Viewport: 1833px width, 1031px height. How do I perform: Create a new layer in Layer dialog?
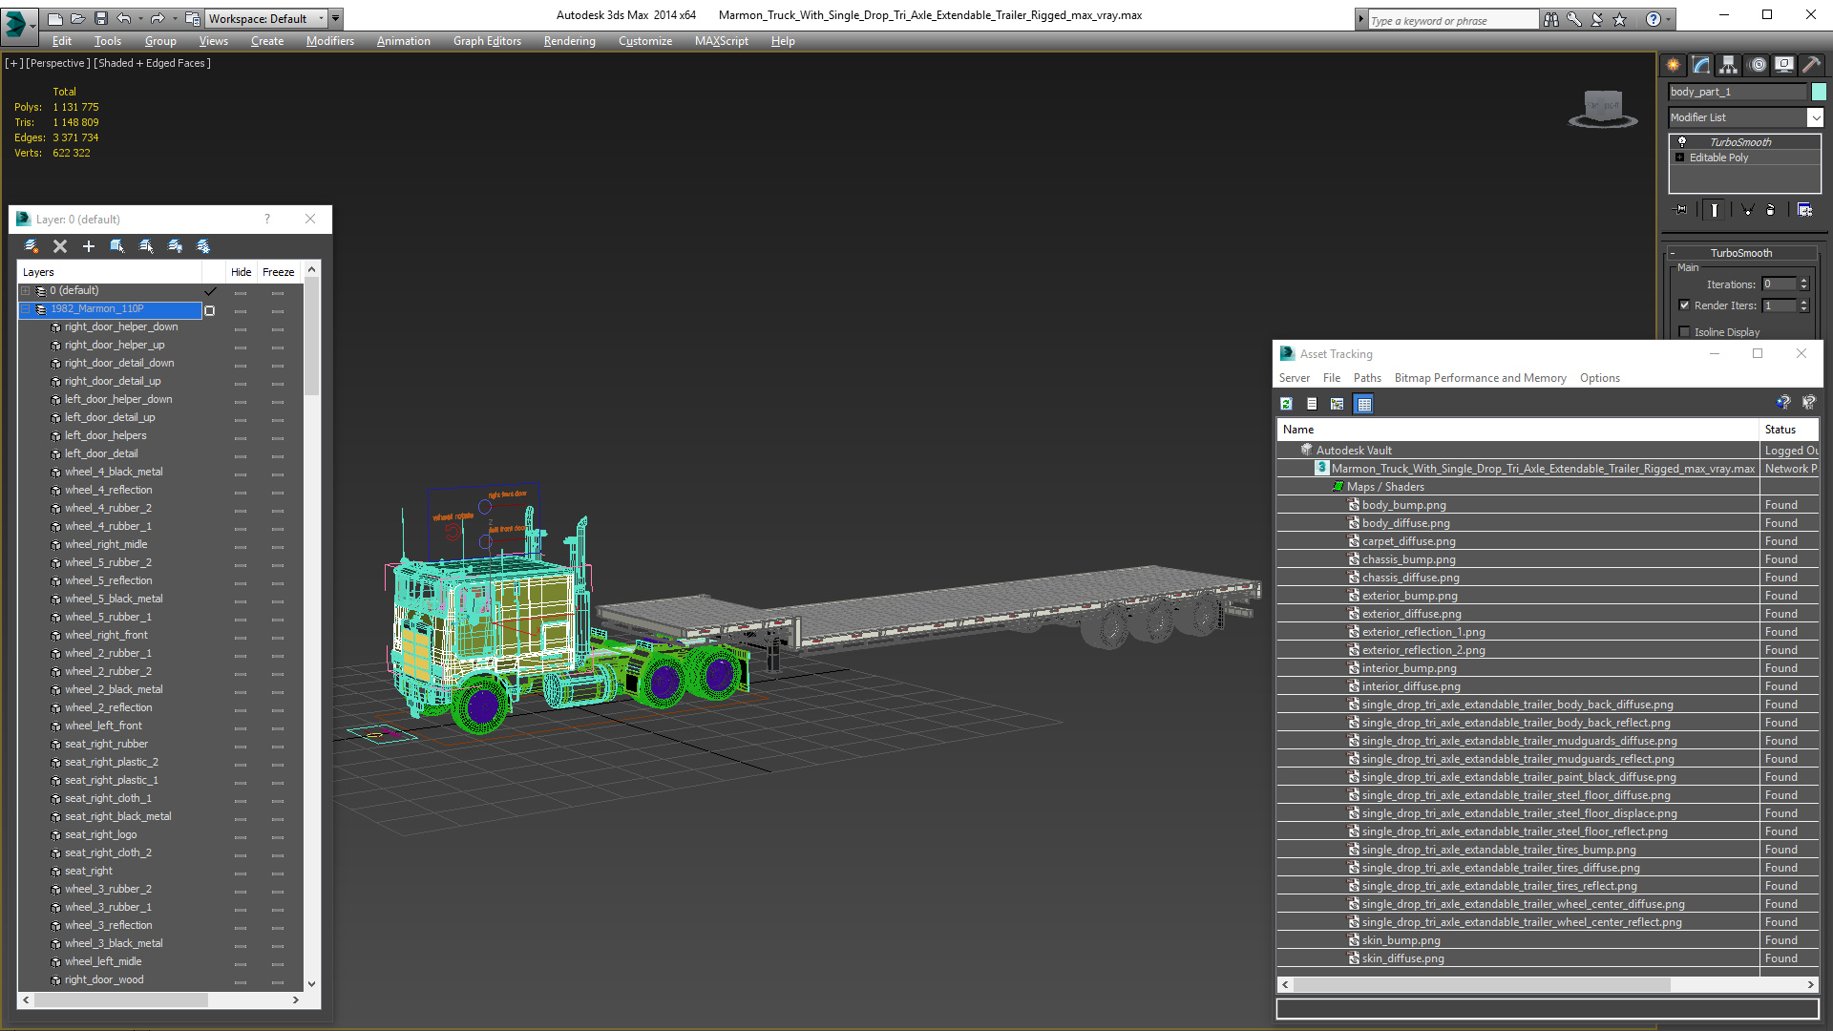pyautogui.click(x=32, y=246)
